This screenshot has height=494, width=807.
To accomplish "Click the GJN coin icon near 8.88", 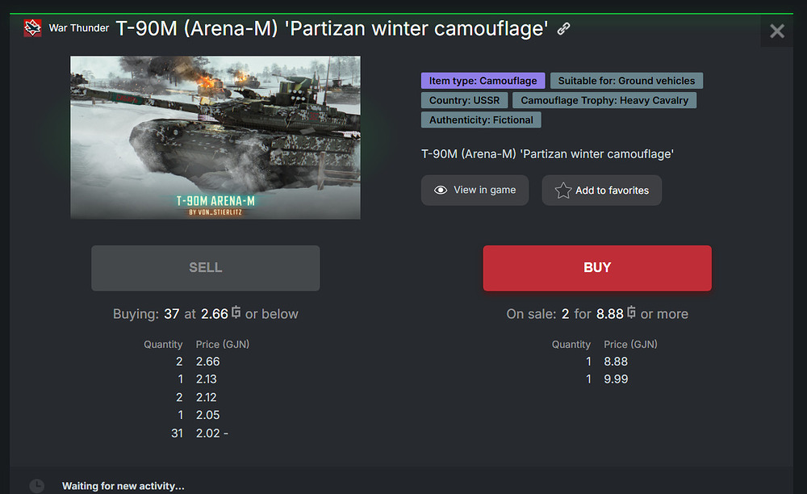I will pyautogui.click(x=631, y=312).
